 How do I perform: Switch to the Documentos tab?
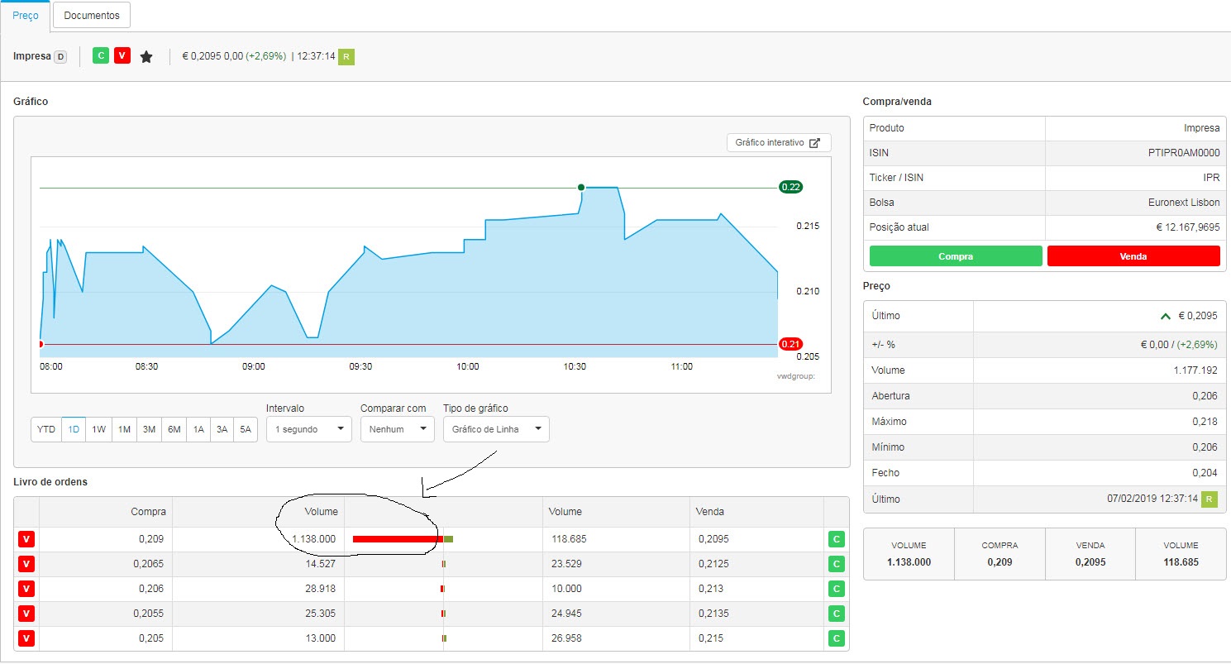[x=92, y=15]
